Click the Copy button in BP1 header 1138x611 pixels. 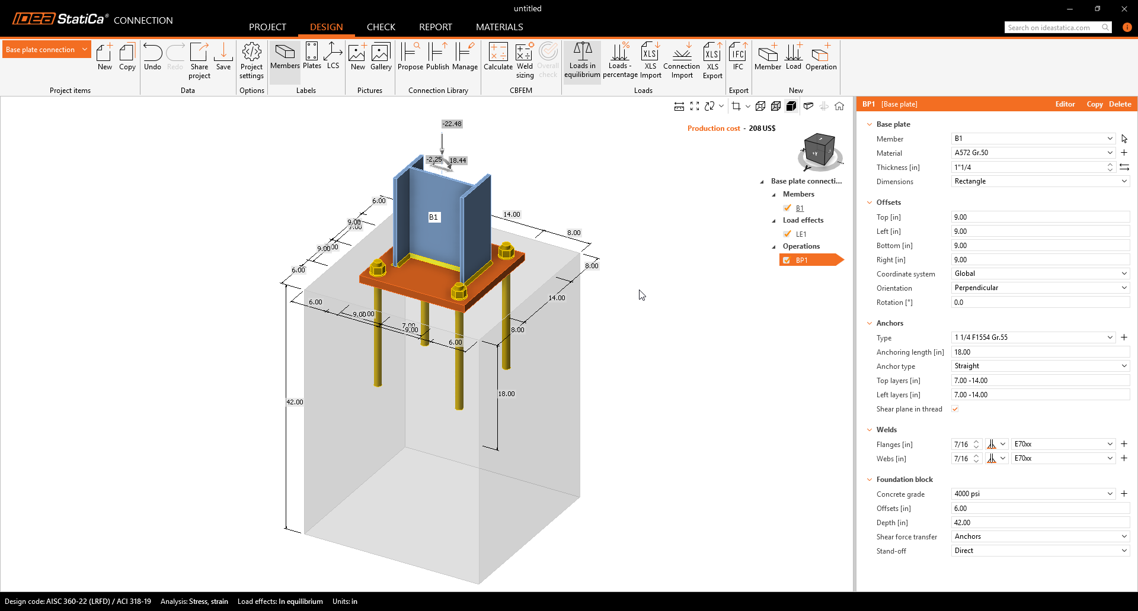coord(1094,104)
